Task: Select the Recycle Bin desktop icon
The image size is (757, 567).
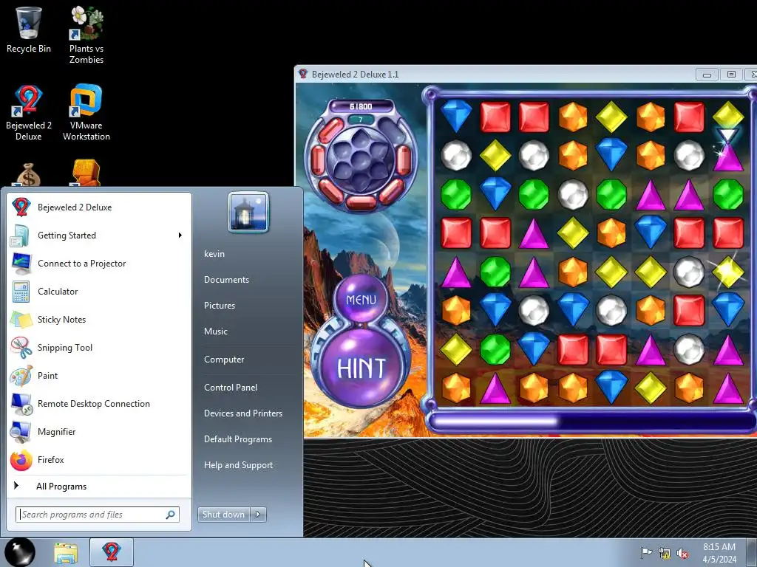Action: pos(29,30)
